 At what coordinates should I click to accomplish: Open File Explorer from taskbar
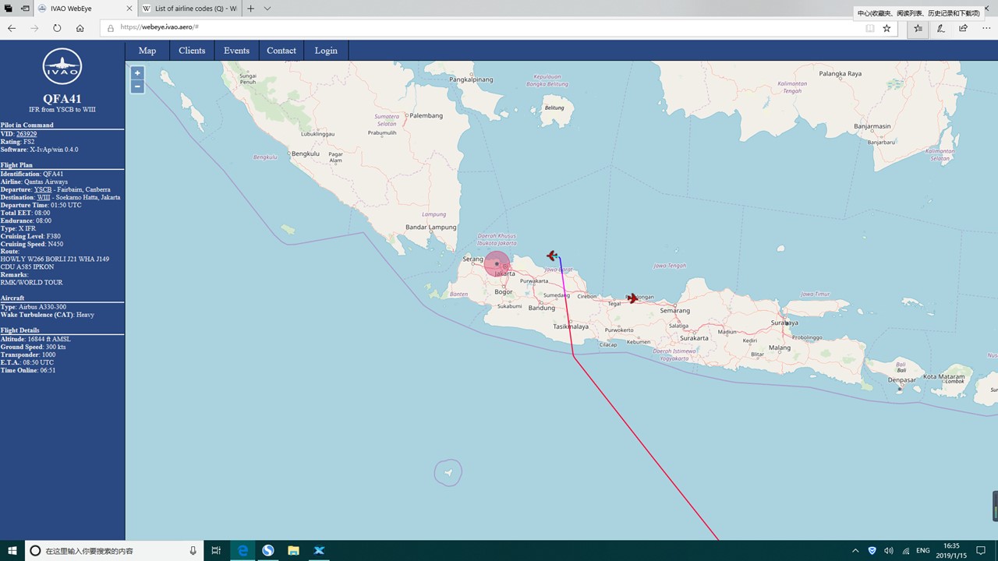point(293,550)
